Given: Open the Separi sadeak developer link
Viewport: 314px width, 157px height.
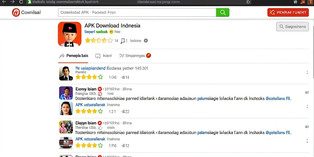Looking at the screenshot, I should pos(96,32).
